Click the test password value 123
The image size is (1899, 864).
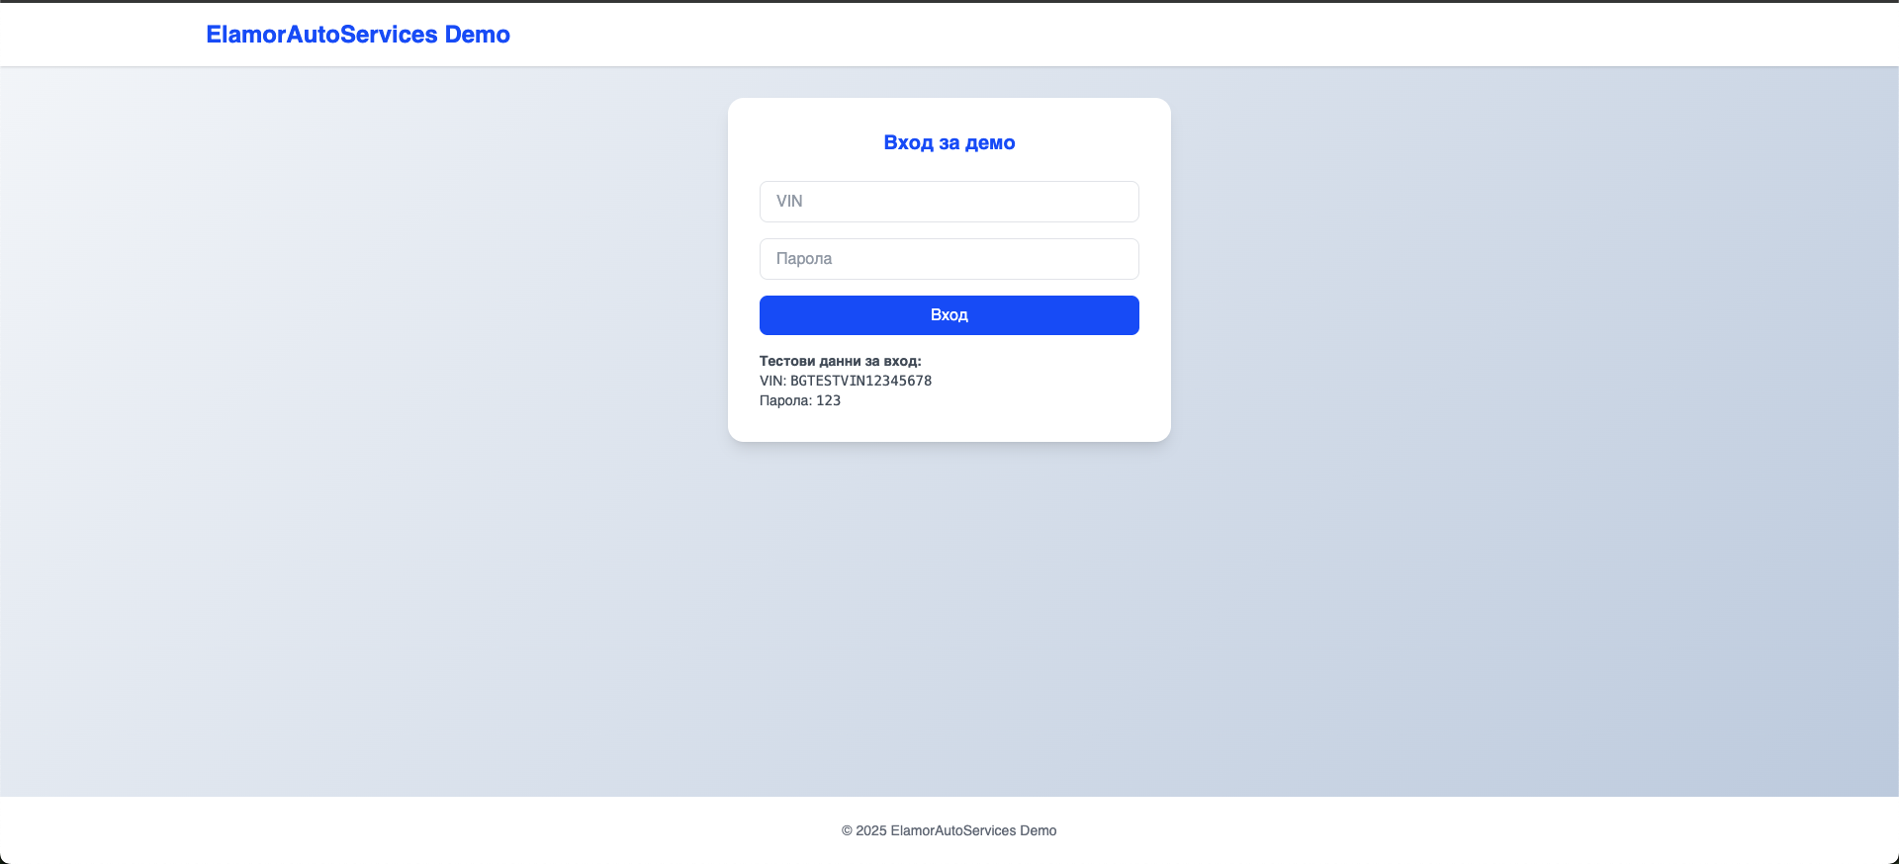(x=828, y=400)
